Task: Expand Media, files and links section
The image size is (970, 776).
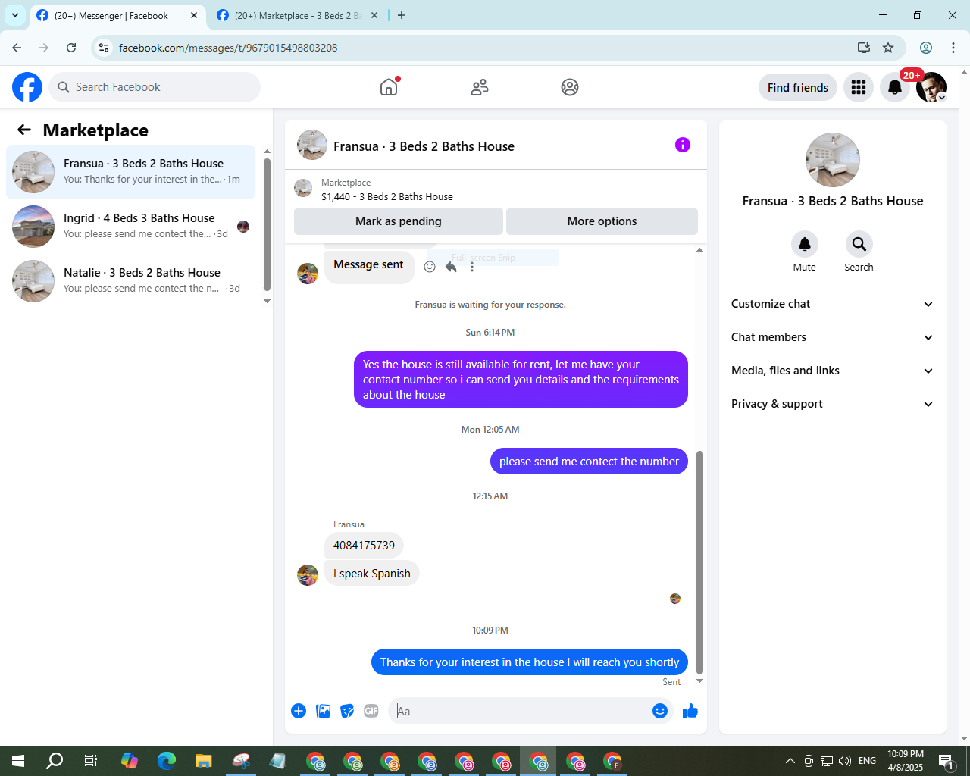Action: click(833, 371)
